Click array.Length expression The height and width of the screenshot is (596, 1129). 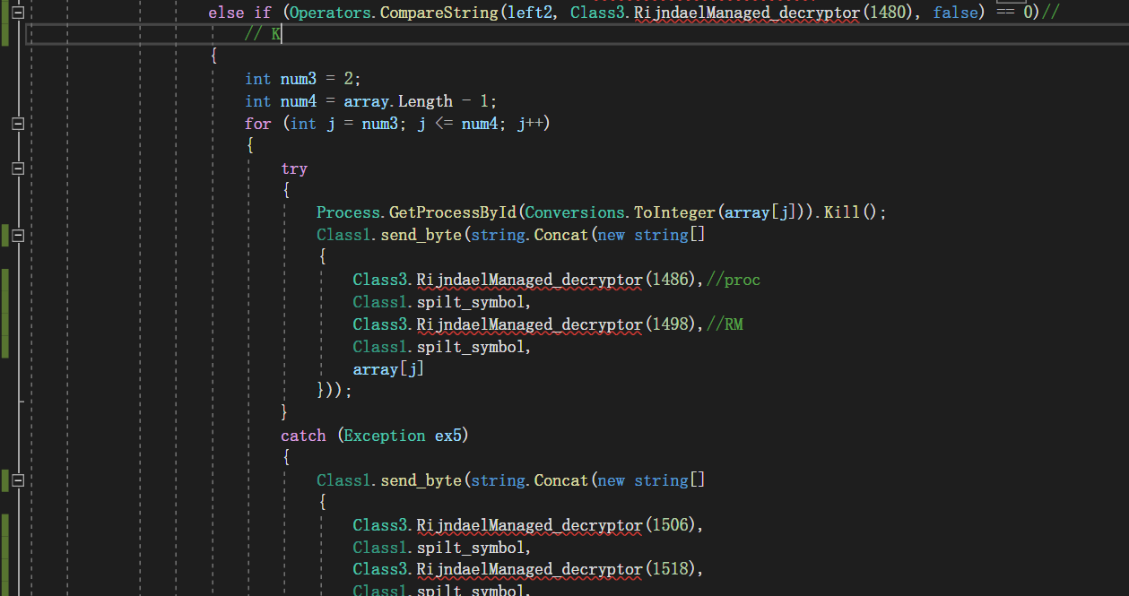coord(398,101)
